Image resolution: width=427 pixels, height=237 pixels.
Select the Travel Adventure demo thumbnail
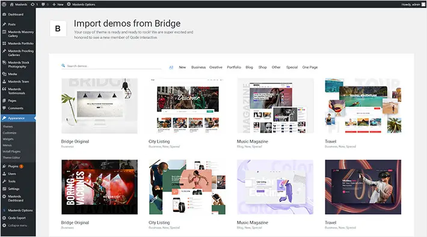click(x=363, y=106)
